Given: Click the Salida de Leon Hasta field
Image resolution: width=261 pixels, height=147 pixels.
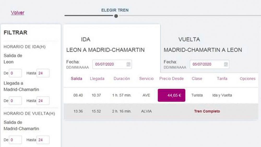Looking at the screenshot, I should [43, 73].
